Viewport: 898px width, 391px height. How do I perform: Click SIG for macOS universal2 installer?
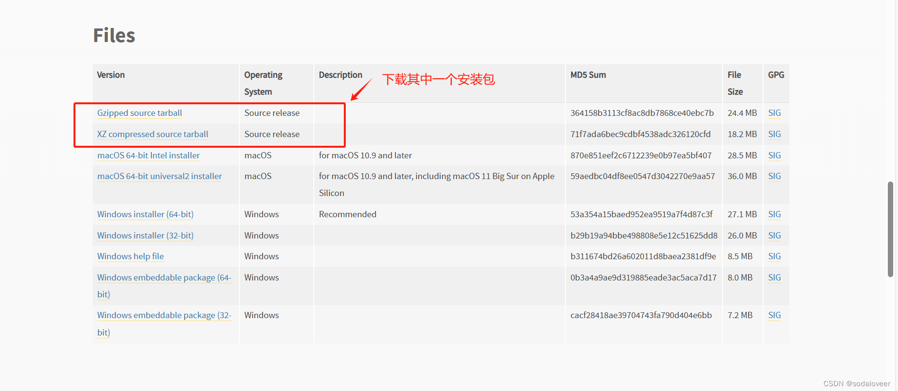click(x=774, y=176)
